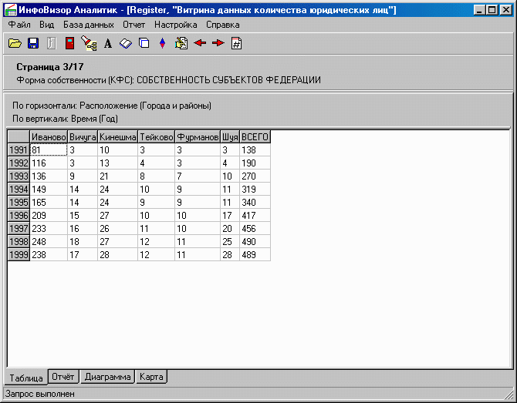Switch to the Таблица tab

coord(26,378)
